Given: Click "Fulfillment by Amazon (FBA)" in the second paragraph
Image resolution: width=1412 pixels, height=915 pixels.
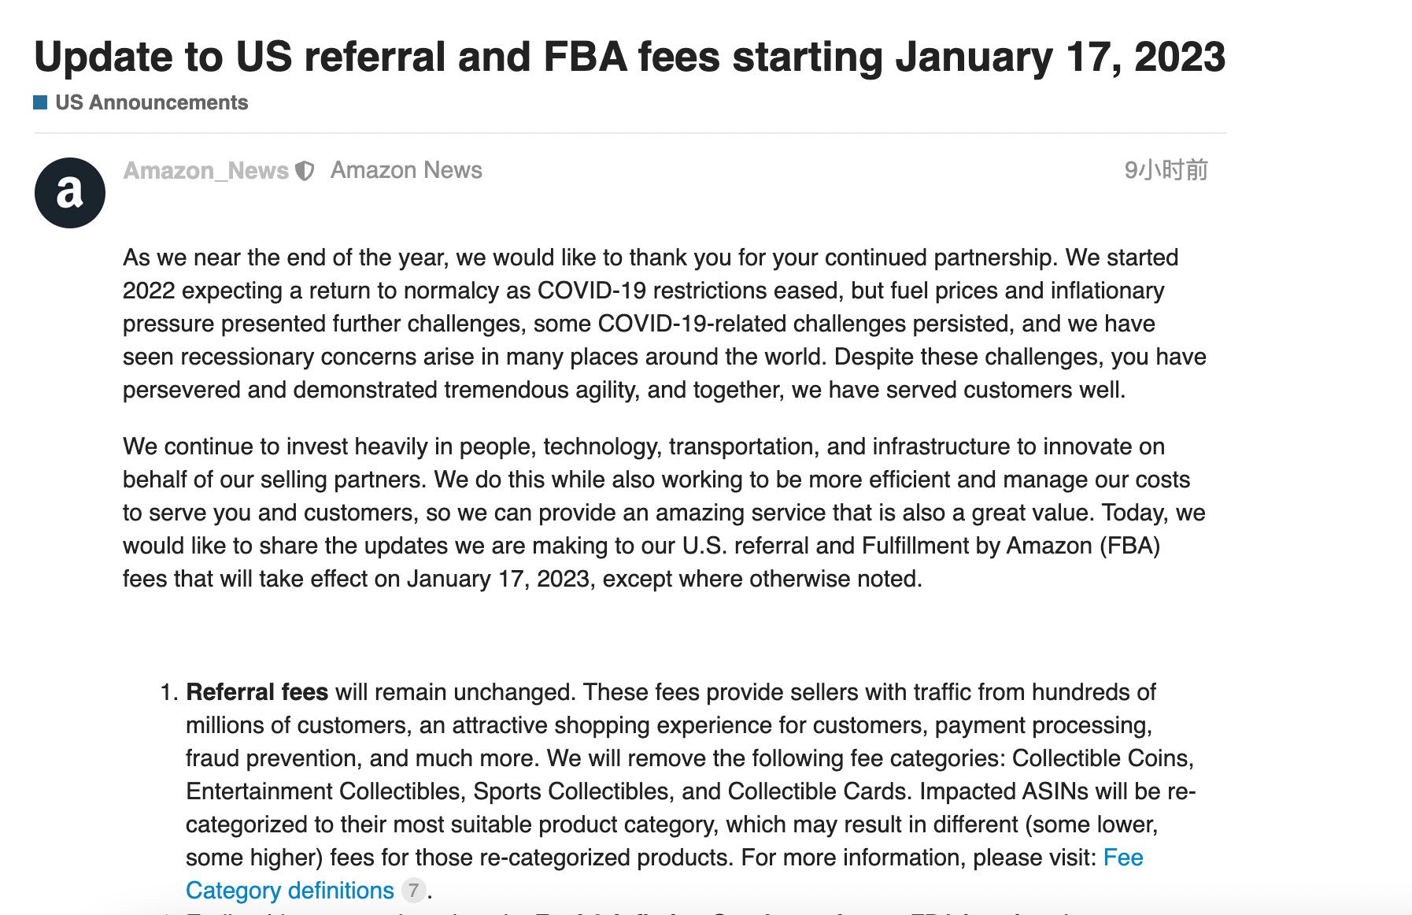Looking at the screenshot, I should pos(1011,546).
